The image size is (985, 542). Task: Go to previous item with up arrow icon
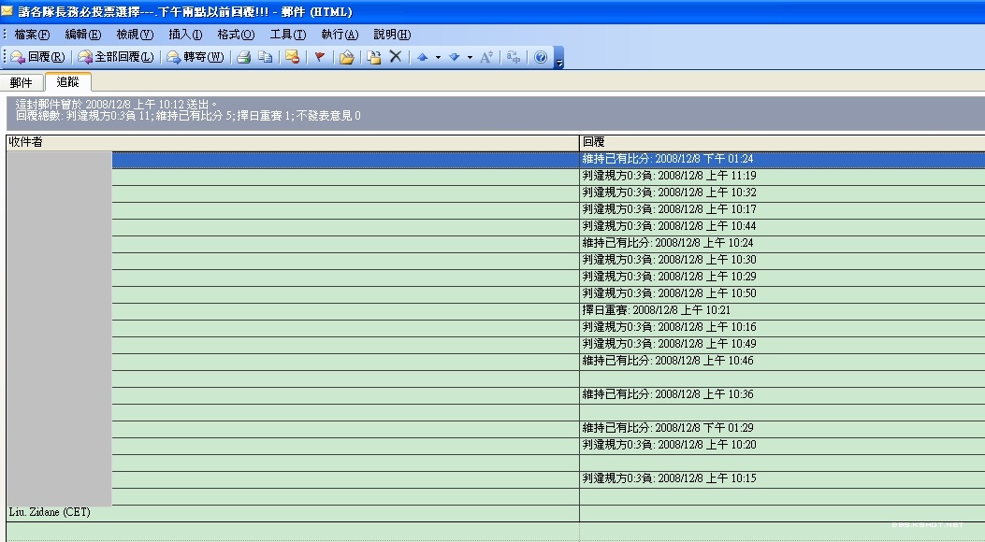[422, 57]
